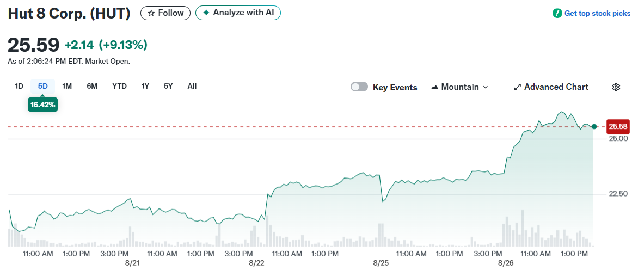This screenshot has height=270, width=632.
Task: Show the All time chart range
Action: [192, 86]
